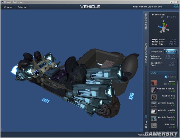This screenshot has width=180, height=138.
Task: Open the Create menu
Action: (x=8, y=7)
